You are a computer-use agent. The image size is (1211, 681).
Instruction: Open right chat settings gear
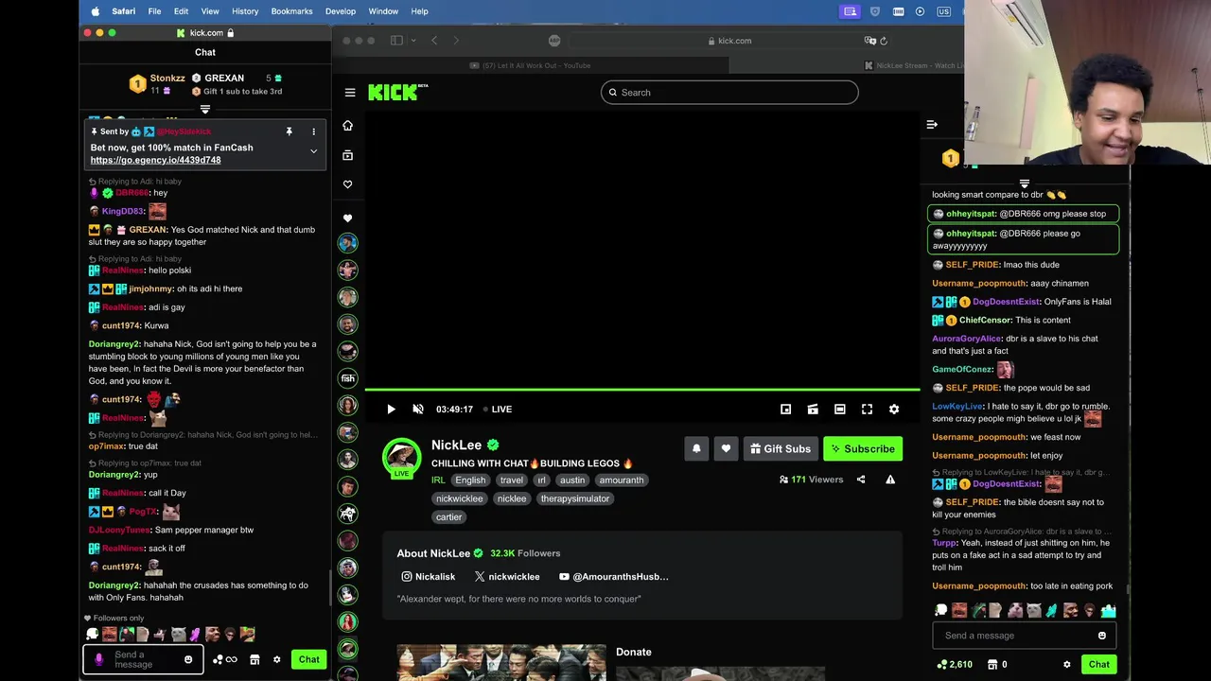1067,665
